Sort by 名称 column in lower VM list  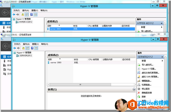pyautogui.click(x=60, y=59)
